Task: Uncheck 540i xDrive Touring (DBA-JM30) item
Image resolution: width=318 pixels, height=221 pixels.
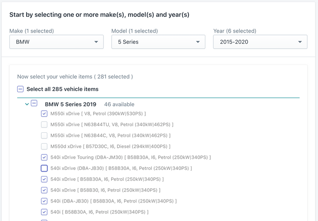Action: coord(44,157)
